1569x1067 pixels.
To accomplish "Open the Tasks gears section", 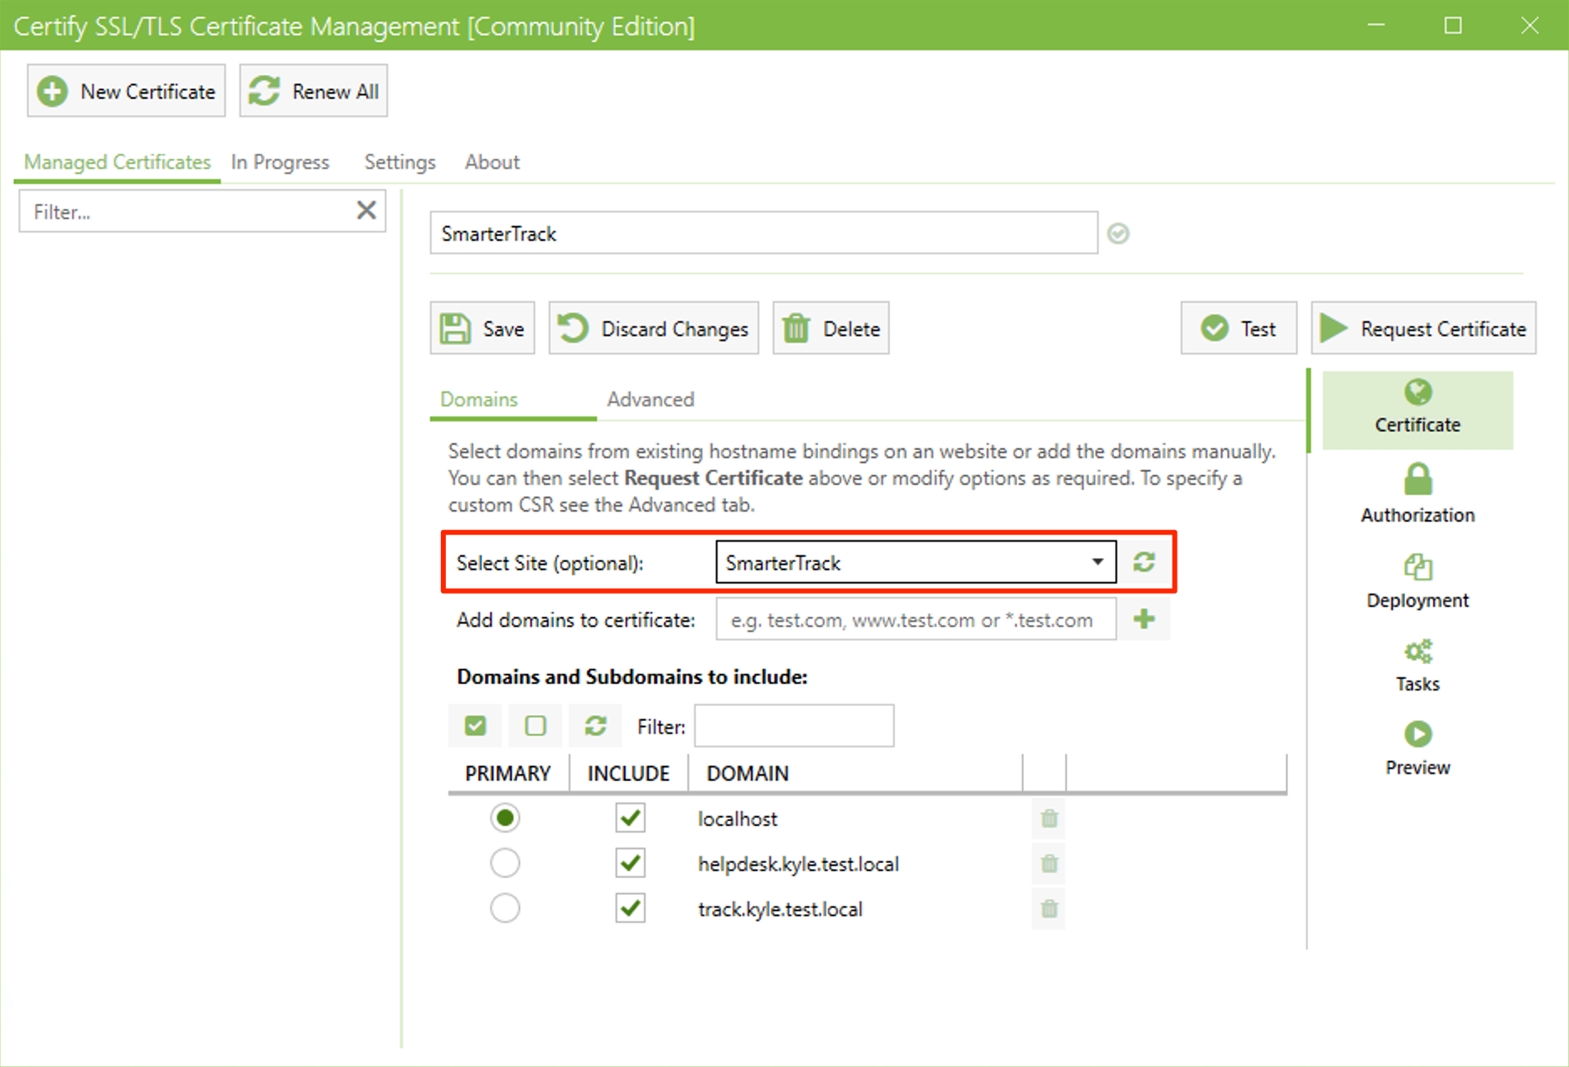I will point(1418,666).
